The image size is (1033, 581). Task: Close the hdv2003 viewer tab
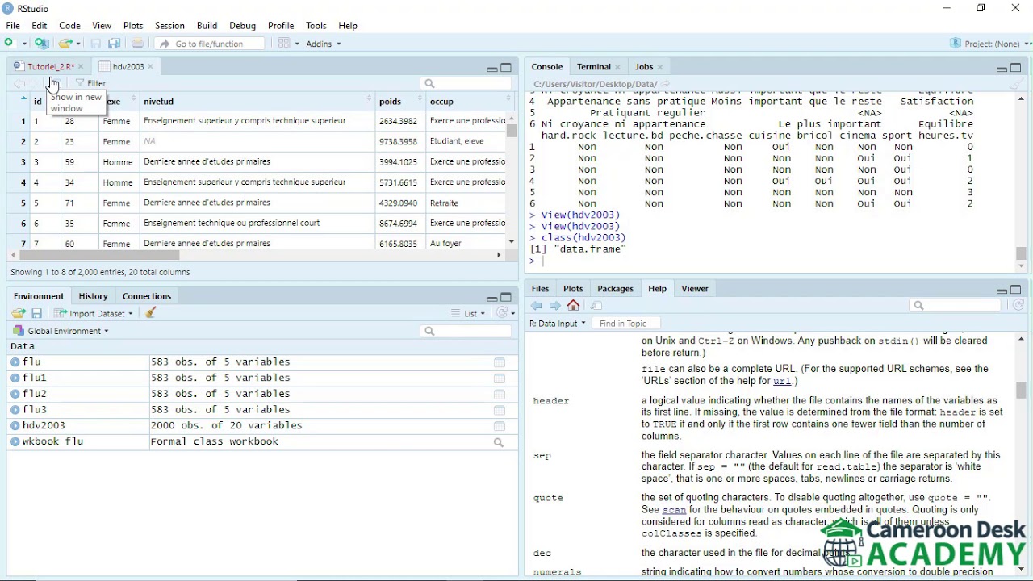coord(150,67)
